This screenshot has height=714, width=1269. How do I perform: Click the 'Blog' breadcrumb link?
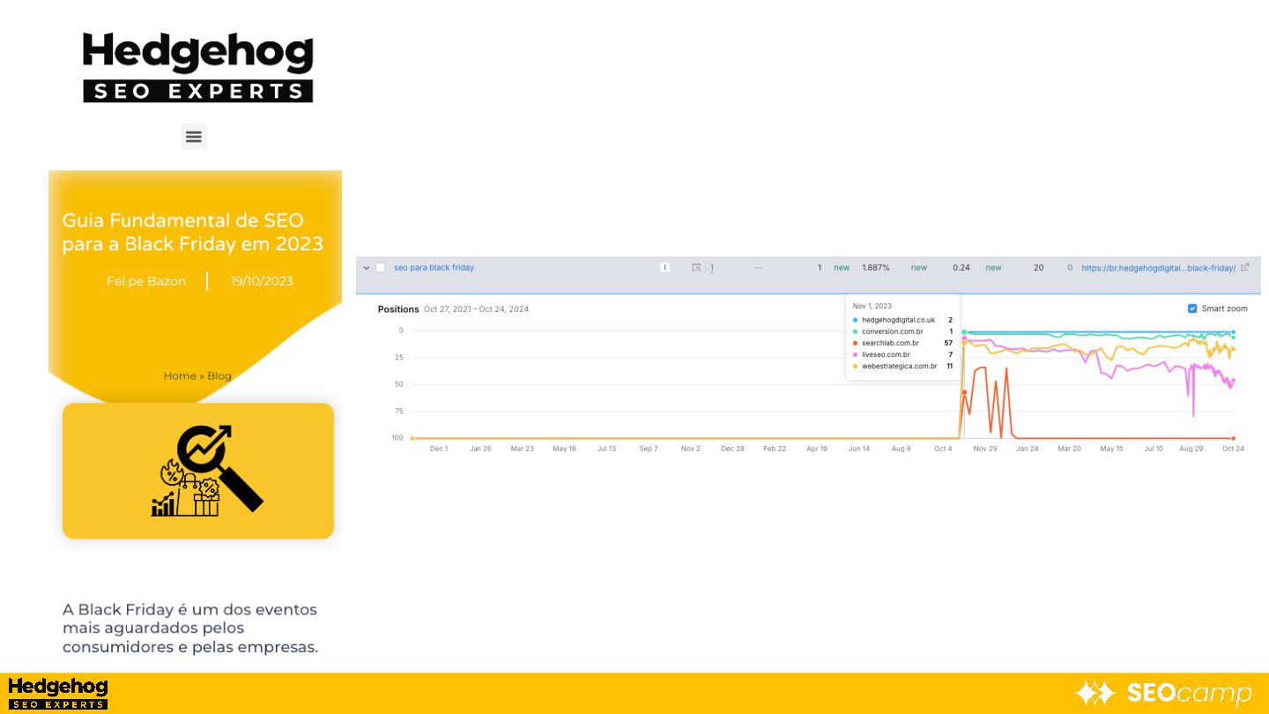coord(219,376)
